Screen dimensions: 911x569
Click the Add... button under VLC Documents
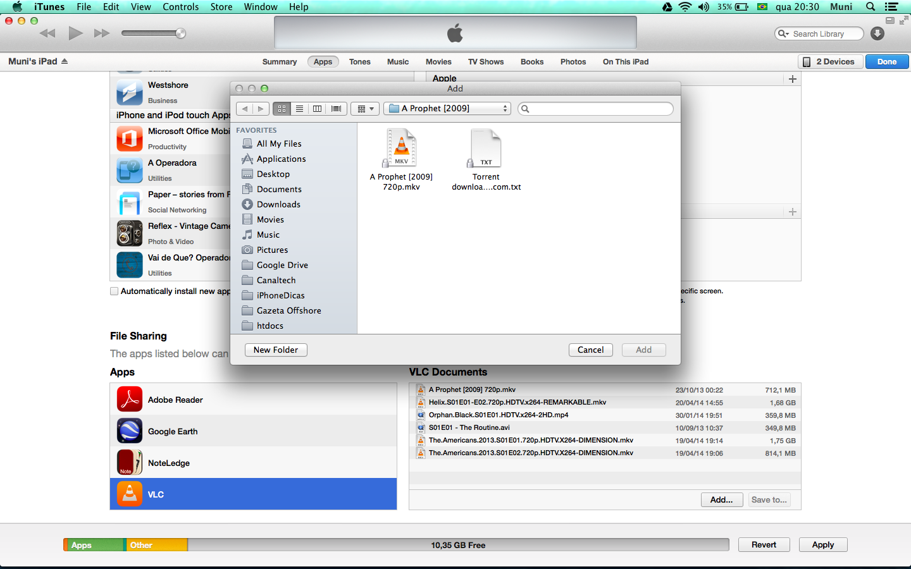pos(722,499)
